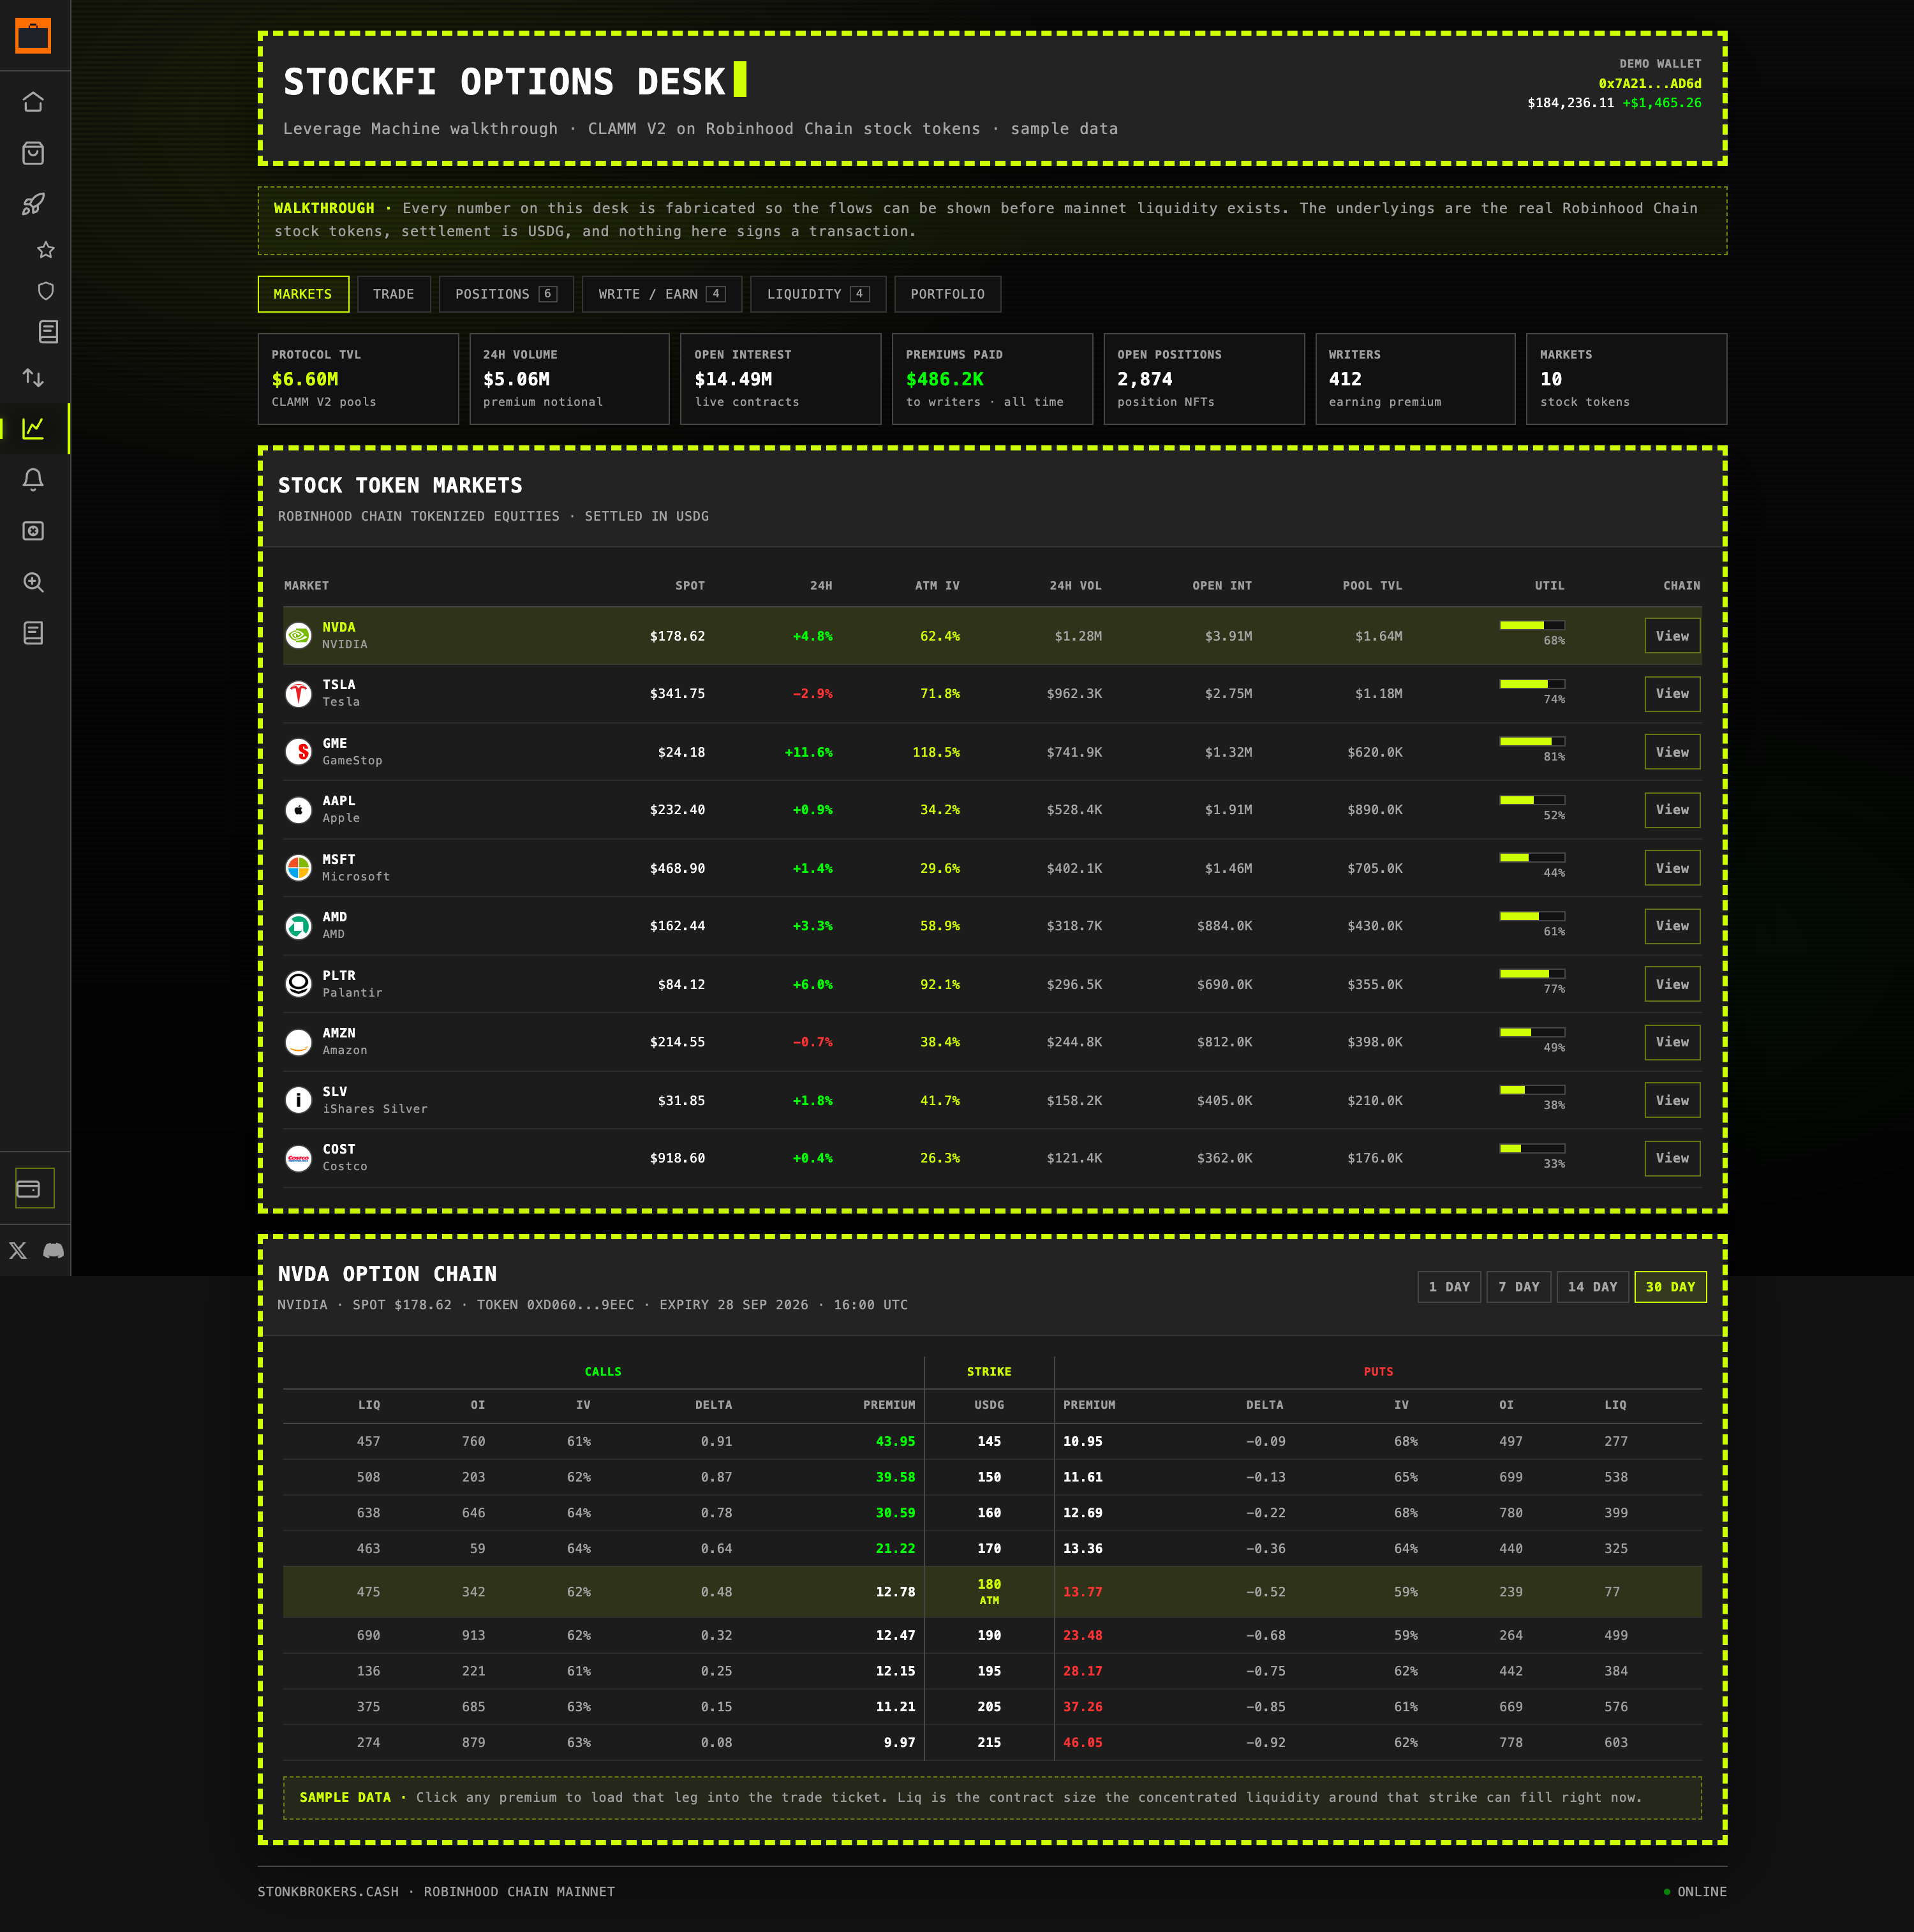Image resolution: width=1914 pixels, height=1932 pixels.
Task: Click the Microsoft token logo
Action: [x=299, y=867]
